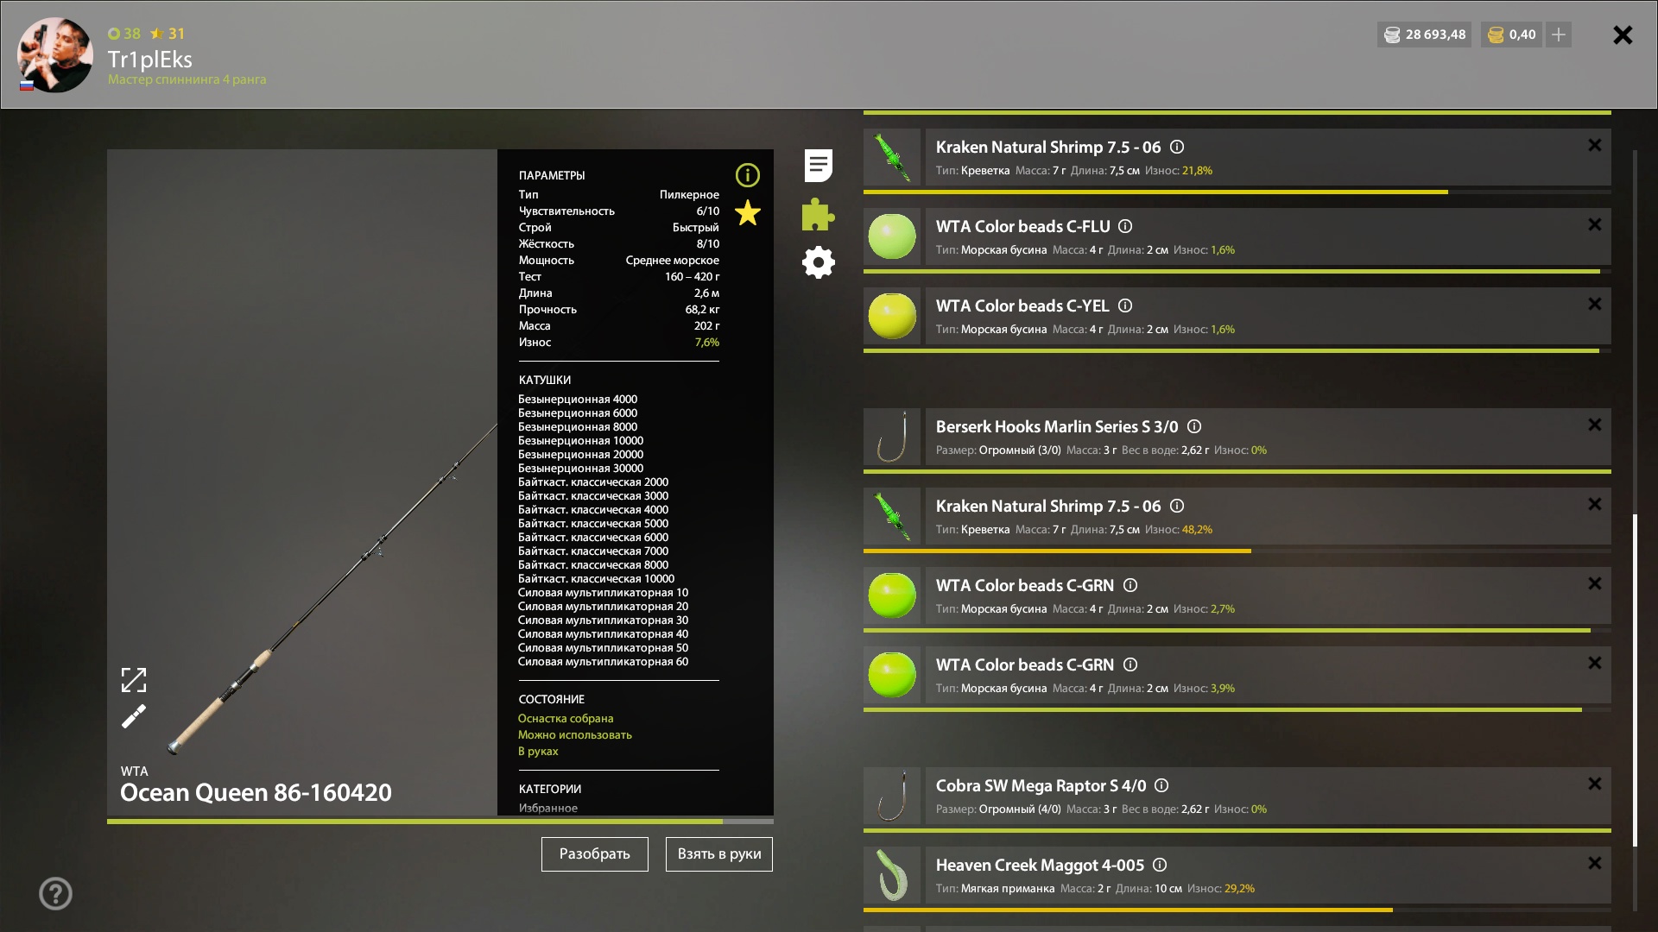Screen dimensions: 1658x932
Task: Remove Berserk Hooks Marlin Series S 3/0
Action: pos(1594,425)
